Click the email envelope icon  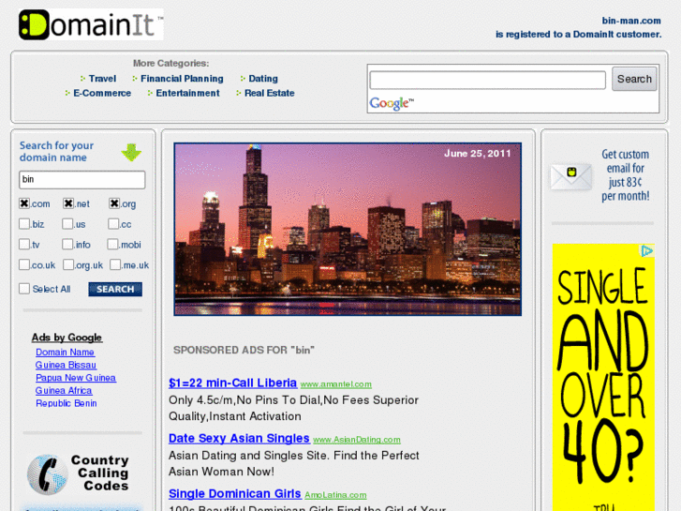pyautogui.click(x=571, y=176)
